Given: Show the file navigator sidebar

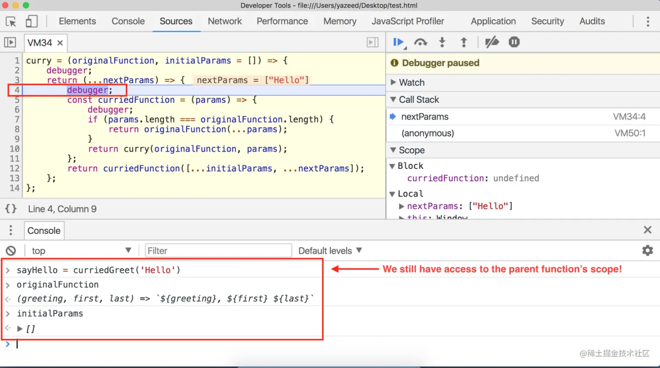Looking at the screenshot, I should coord(10,42).
